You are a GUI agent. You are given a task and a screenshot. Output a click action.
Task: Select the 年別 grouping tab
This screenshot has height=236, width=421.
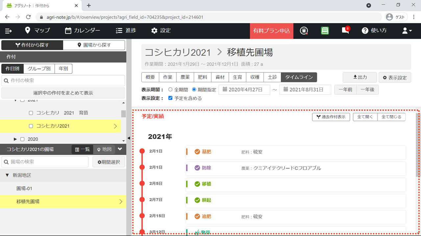tap(63, 69)
